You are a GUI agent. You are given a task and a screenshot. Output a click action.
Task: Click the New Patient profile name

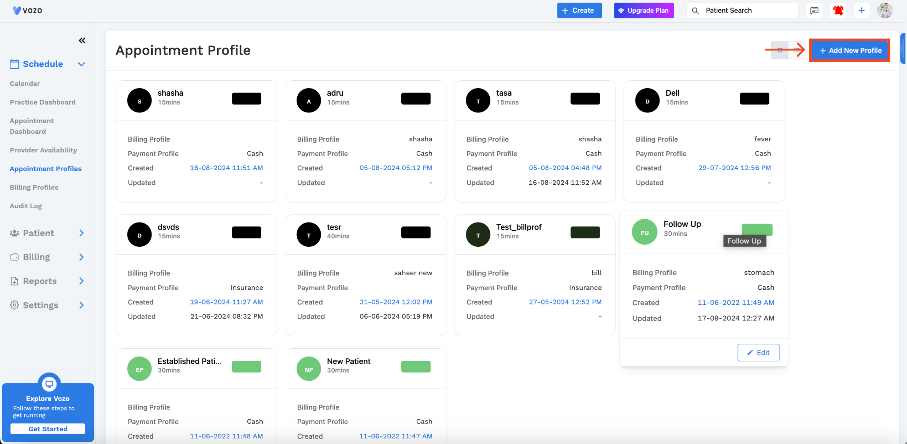(x=349, y=362)
